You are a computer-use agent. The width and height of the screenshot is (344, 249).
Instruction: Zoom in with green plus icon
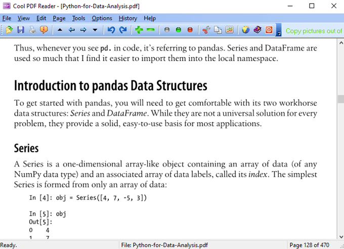pos(139,30)
